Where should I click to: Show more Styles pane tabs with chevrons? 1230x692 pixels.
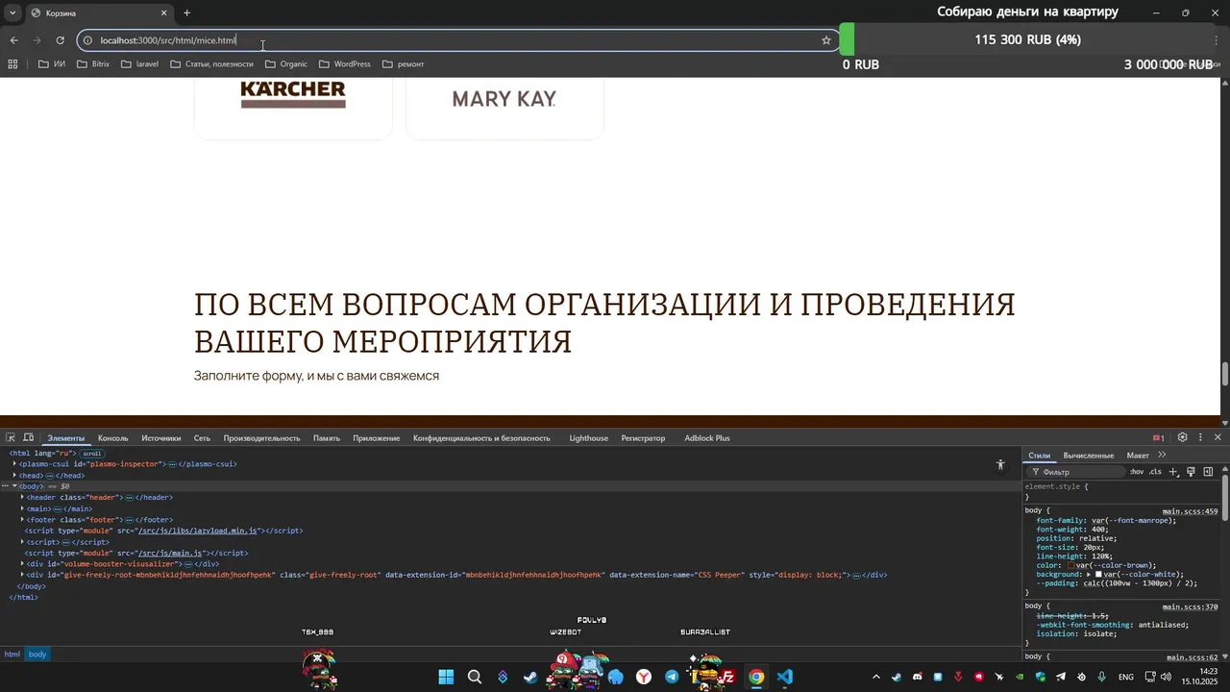pos(1162,455)
